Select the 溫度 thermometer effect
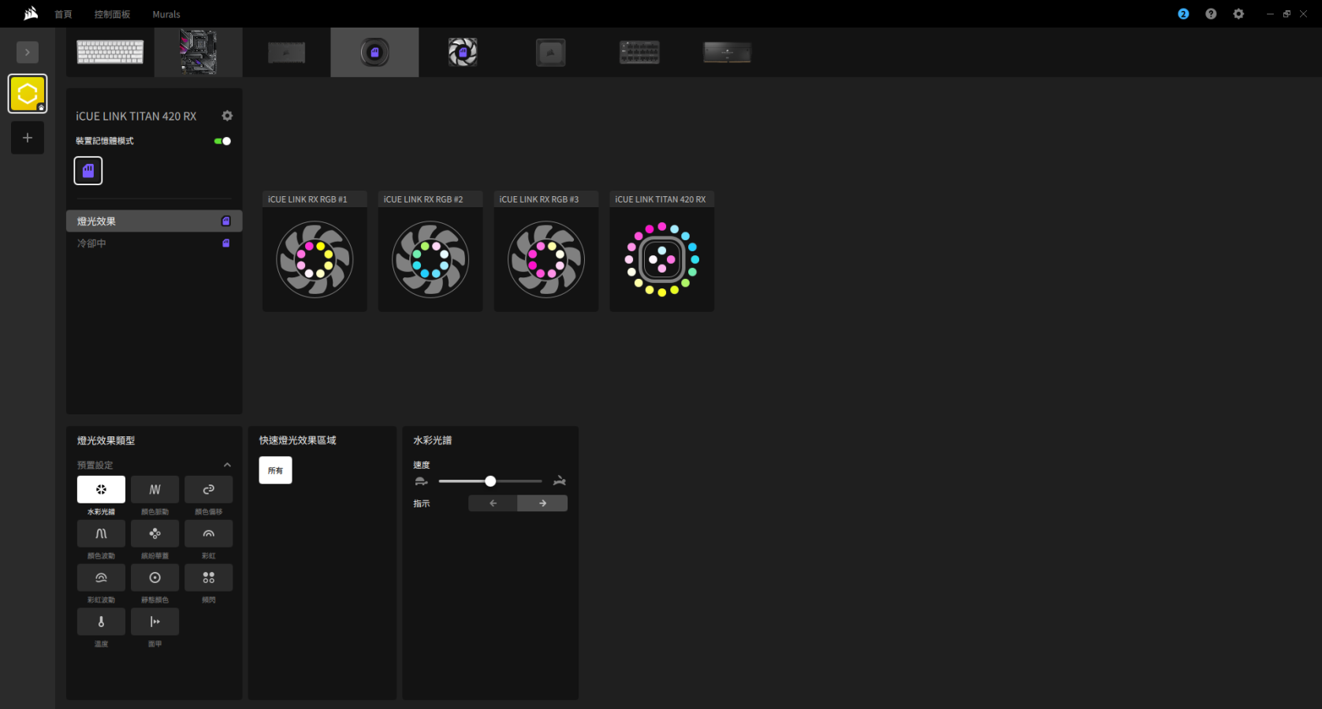The image size is (1322, 709). [x=101, y=622]
